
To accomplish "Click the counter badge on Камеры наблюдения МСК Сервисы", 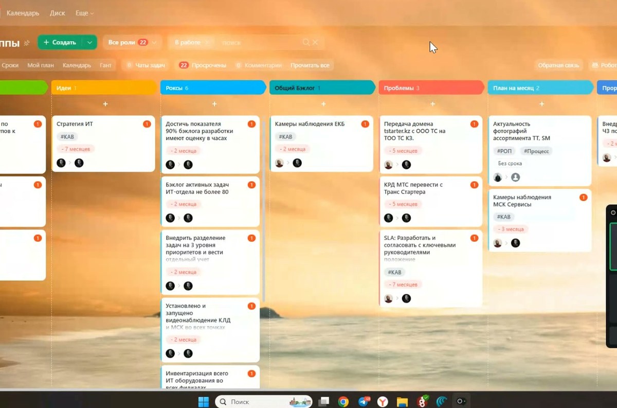I will tap(583, 198).
